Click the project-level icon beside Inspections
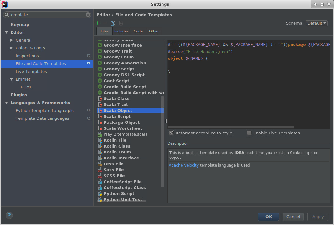This screenshot has height=225, width=334. [89, 56]
